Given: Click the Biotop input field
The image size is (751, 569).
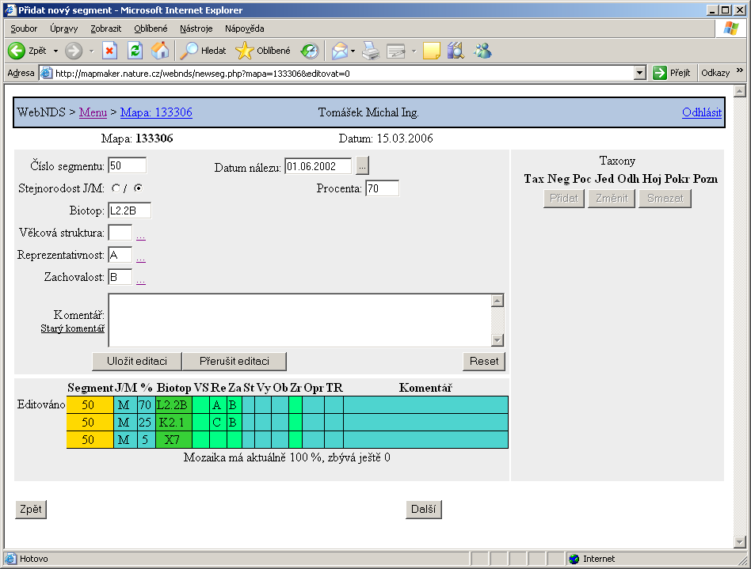Looking at the screenshot, I should [129, 211].
